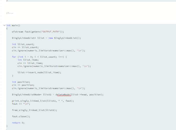Click the opening brace below int main()
Image resolution: width=176 pixels, height=130 pixels.
pyautogui.click(x=7, y=29)
